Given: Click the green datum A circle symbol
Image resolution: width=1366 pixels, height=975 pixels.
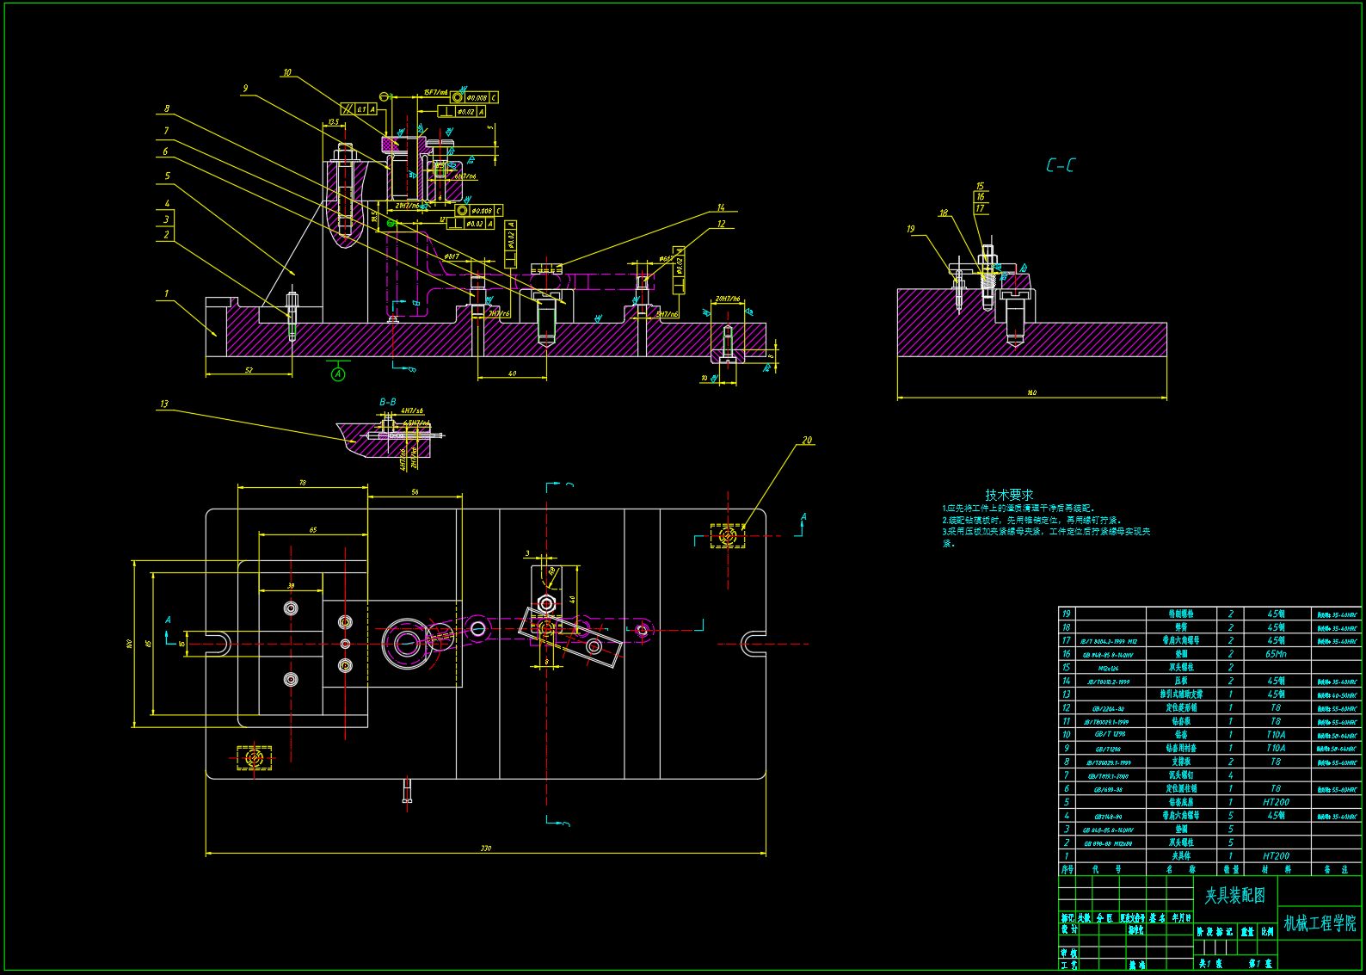Looking at the screenshot, I should [338, 374].
